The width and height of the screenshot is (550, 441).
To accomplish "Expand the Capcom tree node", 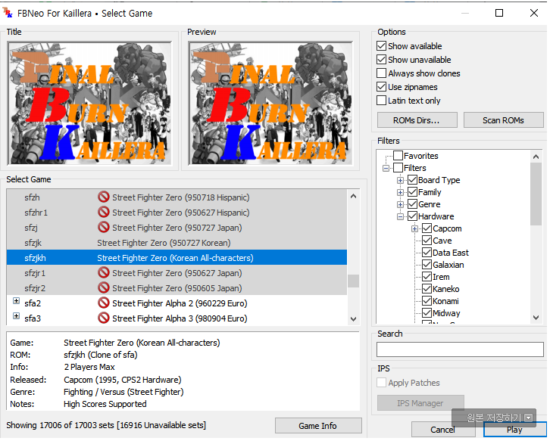I will [x=414, y=228].
